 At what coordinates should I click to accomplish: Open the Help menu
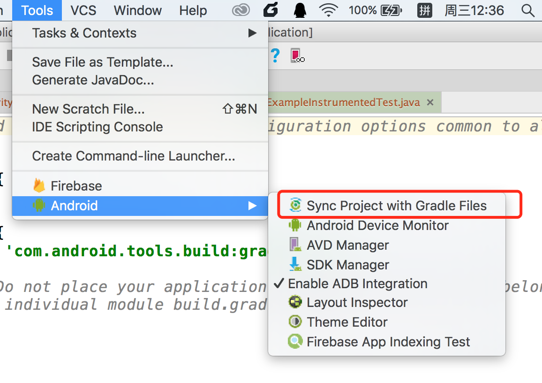(193, 10)
